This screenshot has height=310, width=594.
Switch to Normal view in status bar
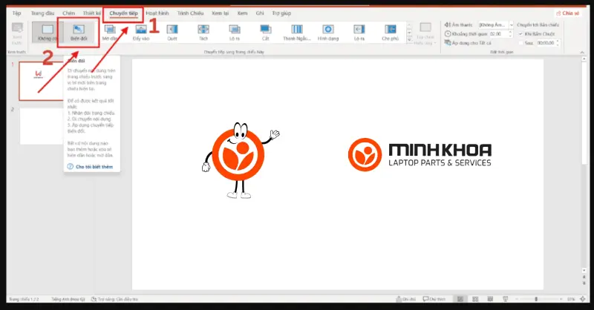click(x=460, y=299)
